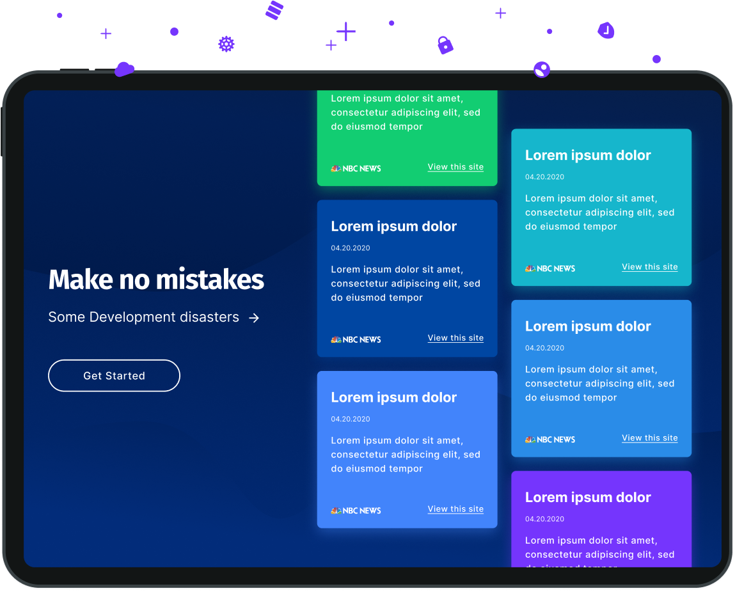The image size is (735, 591).
Task: Click View this site on the green card
Action: pos(455,167)
